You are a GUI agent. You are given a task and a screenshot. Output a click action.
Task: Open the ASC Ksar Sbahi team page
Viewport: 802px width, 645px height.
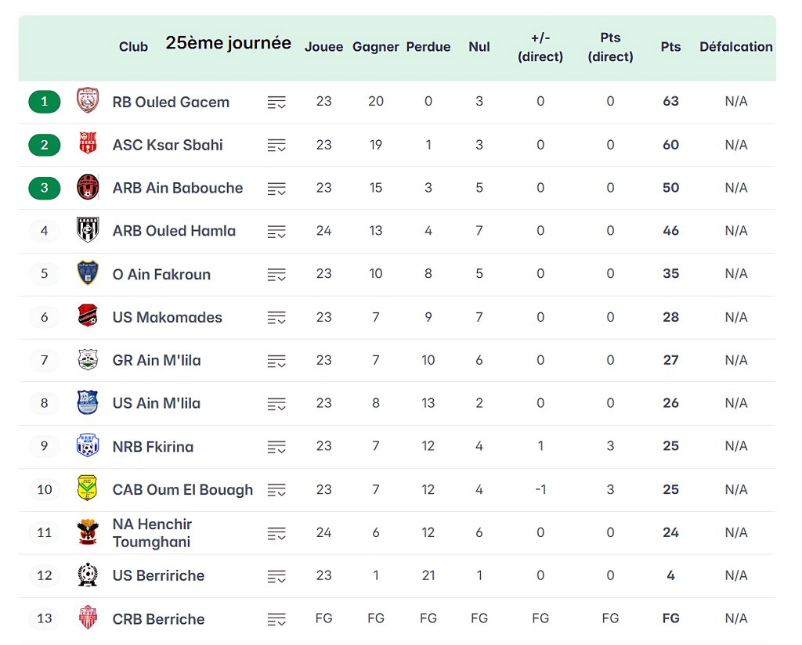(x=168, y=145)
